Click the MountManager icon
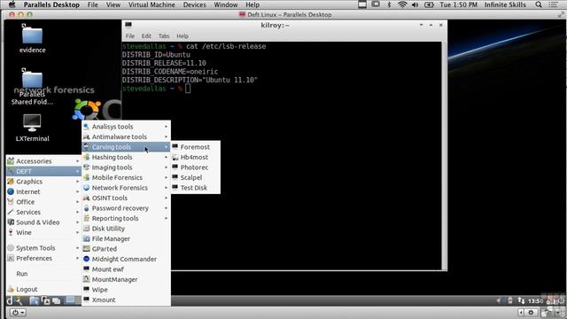Screen dimensions: 567x319 coord(86,279)
